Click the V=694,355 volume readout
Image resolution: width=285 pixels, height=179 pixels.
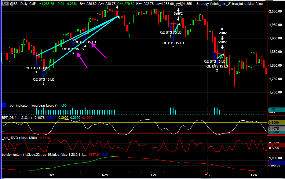click(181, 4)
